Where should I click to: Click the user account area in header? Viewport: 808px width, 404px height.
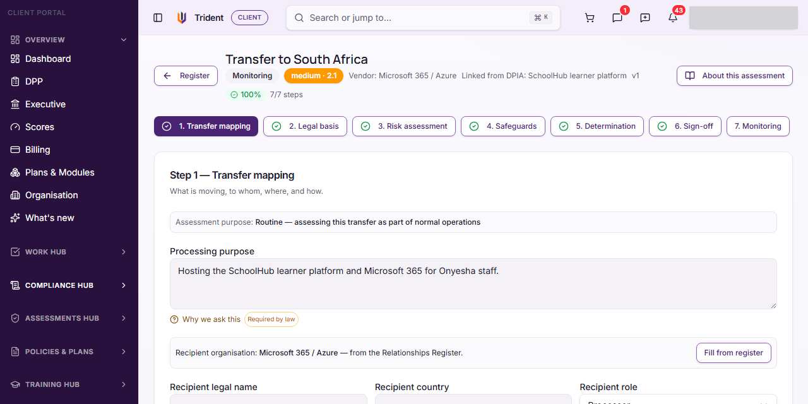pos(744,18)
